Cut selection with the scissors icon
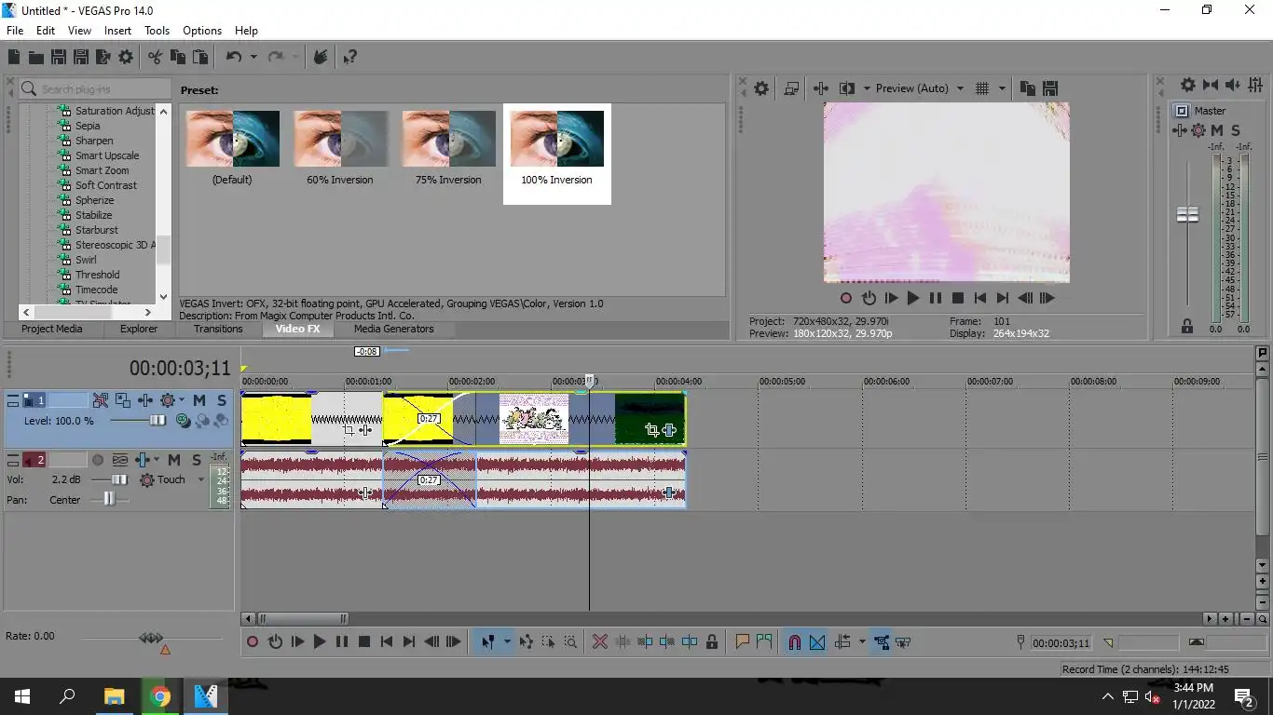The width and height of the screenshot is (1273, 715). (x=155, y=57)
